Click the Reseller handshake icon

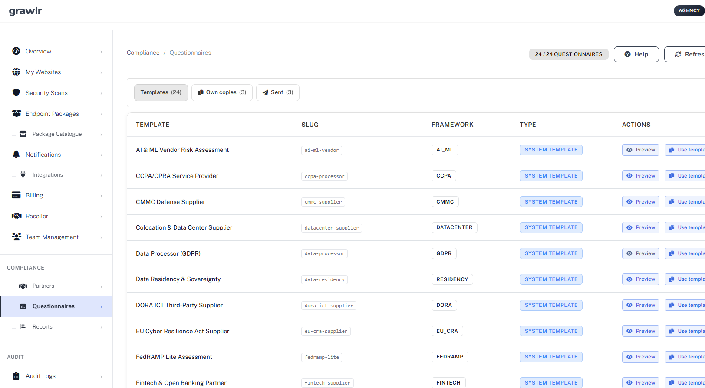[16, 216]
